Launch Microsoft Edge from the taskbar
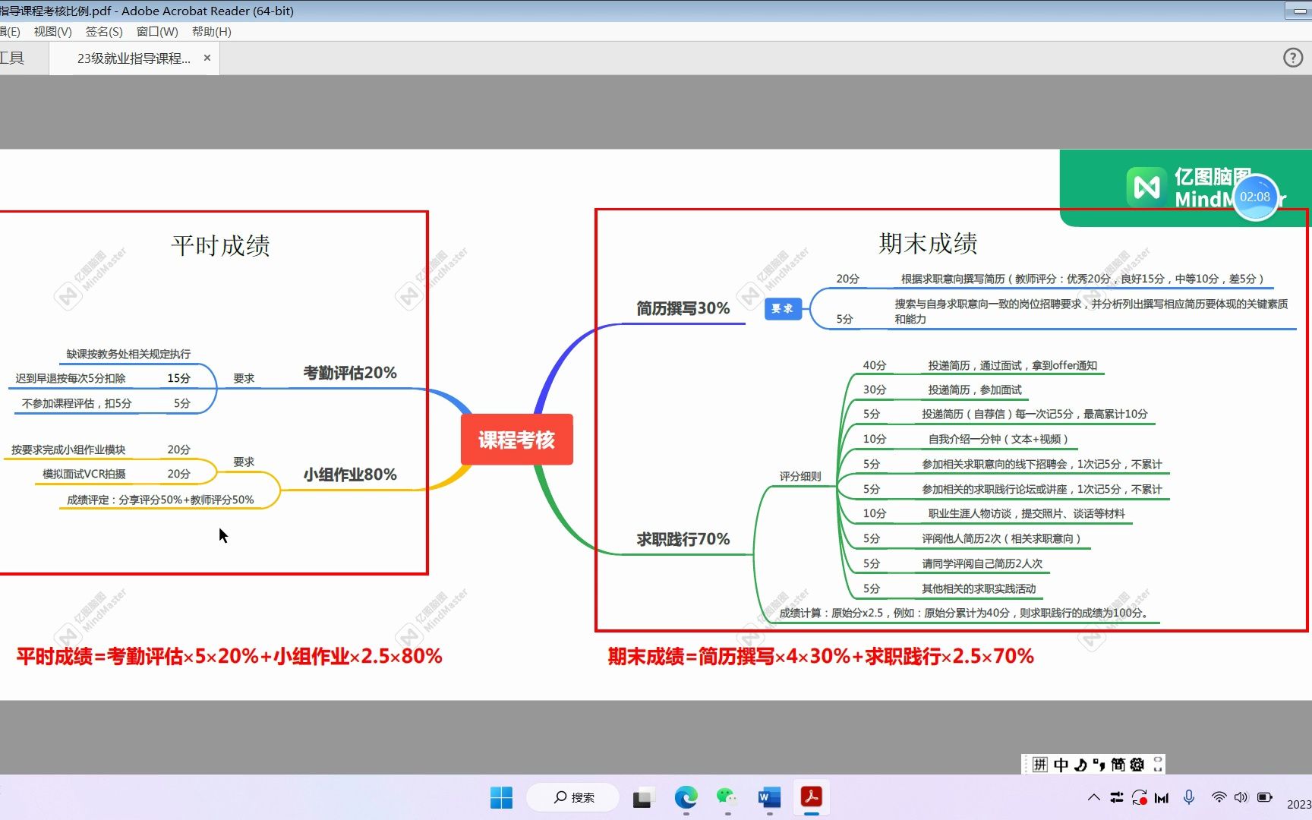 (686, 797)
